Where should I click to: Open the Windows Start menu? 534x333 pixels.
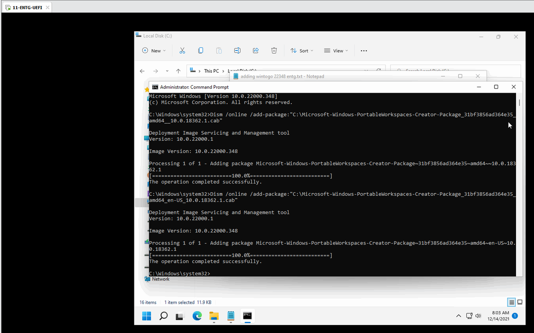146,316
